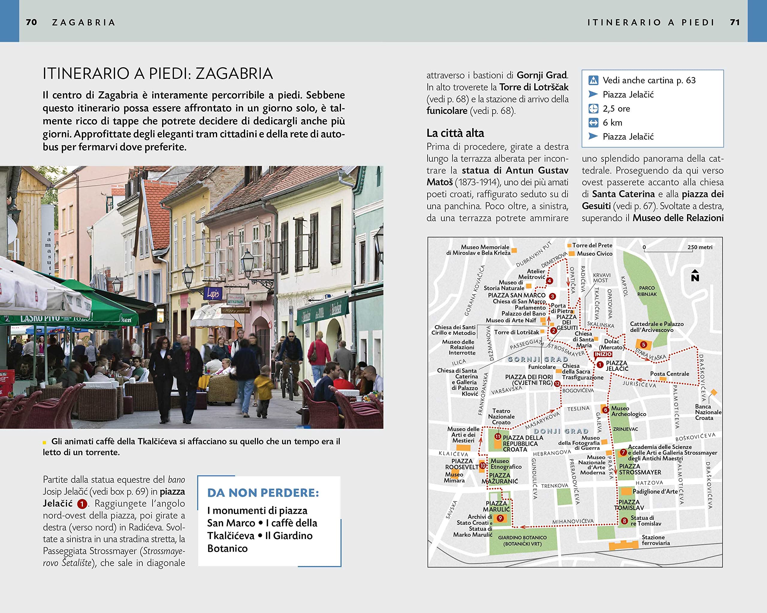
Task: Select map marker 4 by Atelier Meštrović
Action: [549, 281]
